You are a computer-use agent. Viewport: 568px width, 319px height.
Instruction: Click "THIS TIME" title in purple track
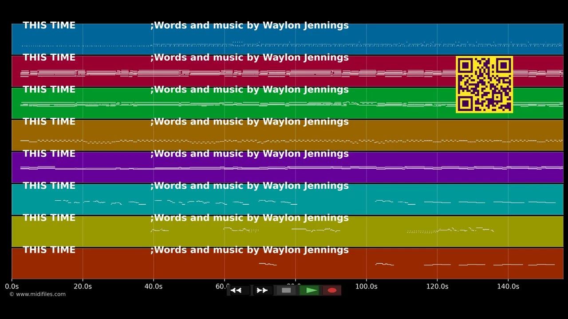click(x=49, y=154)
